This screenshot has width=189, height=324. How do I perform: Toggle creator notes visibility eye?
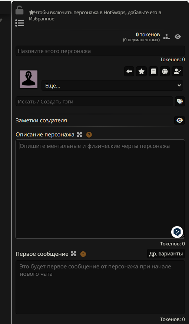(179, 120)
